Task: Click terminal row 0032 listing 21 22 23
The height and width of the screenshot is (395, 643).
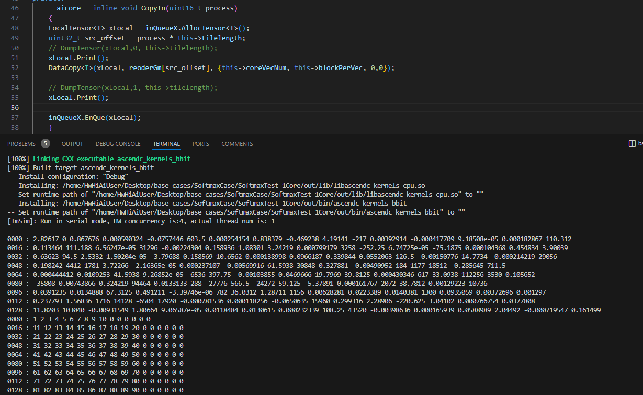Action: coord(95,336)
